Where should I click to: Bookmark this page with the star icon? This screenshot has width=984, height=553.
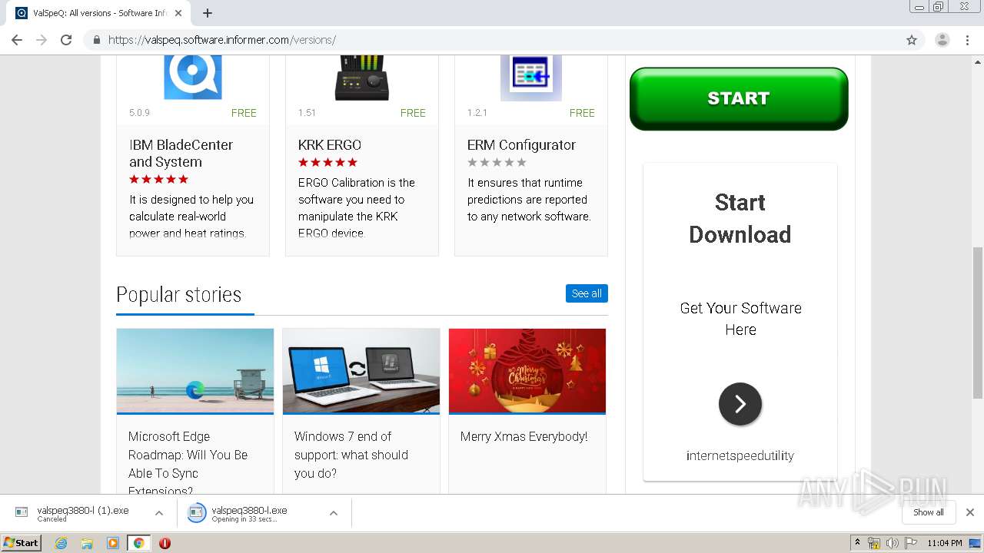(912, 40)
